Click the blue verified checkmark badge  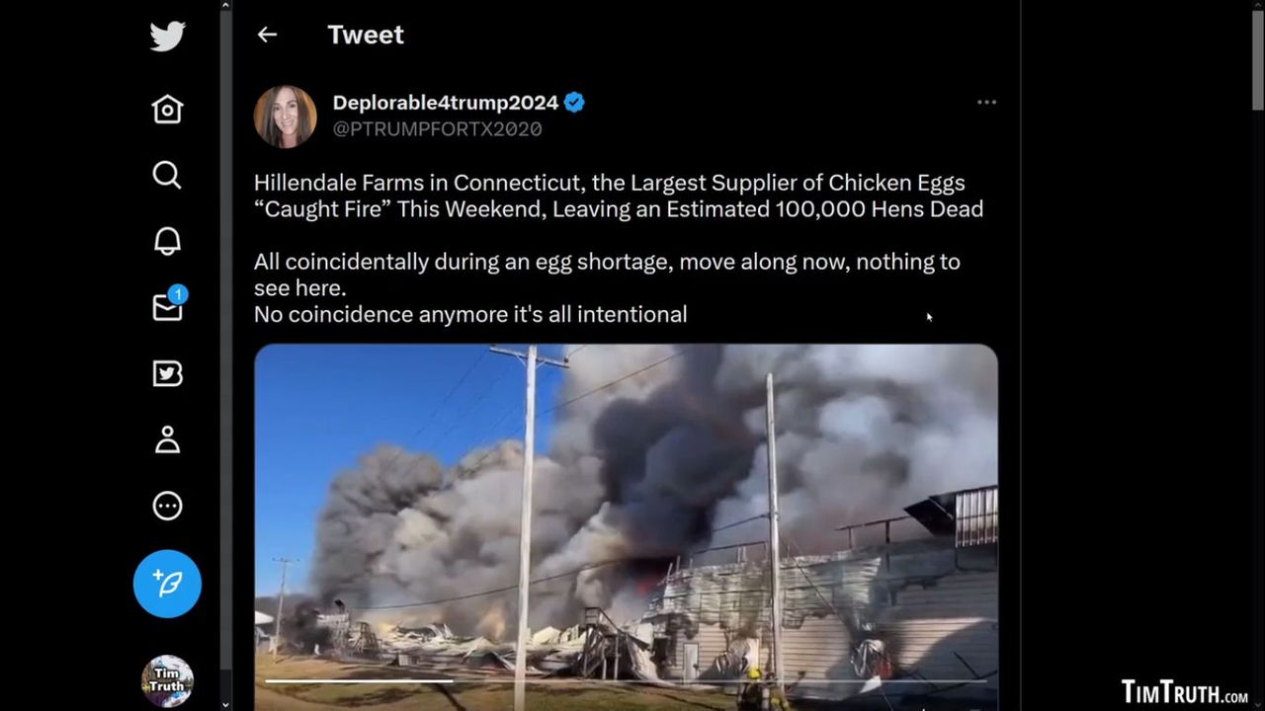pyautogui.click(x=574, y=103)
